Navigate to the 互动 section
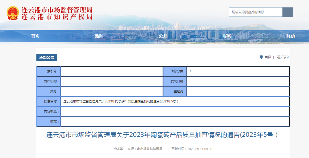The height and width of the screenshot is (158, 309). (290, 36)
